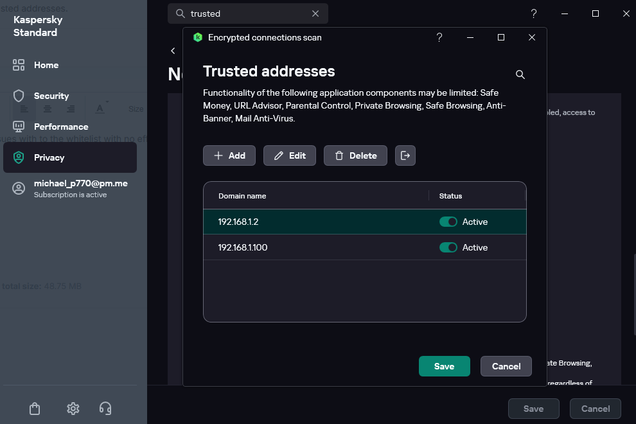636x424 pixels.
Task: Click the export list icon button
Action: click(405, 155)
